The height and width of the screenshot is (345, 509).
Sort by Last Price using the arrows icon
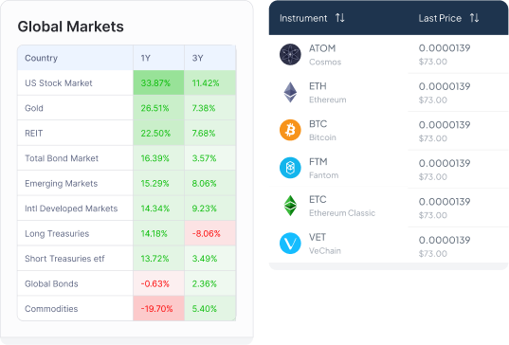coord(474,18)
